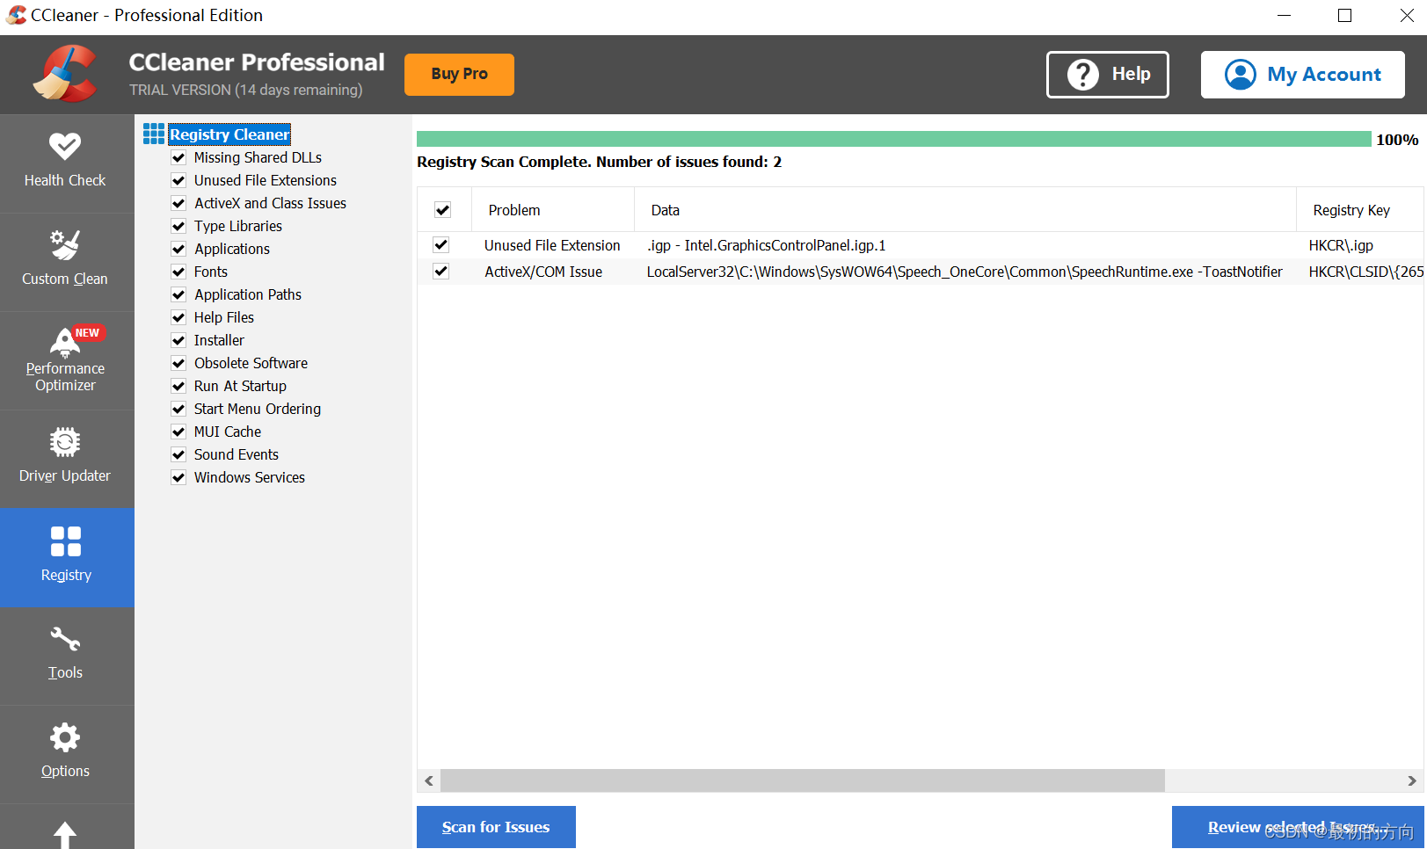Sort results by Data column
This screenshot has width=1427, height=849.
tap(965, 210)
